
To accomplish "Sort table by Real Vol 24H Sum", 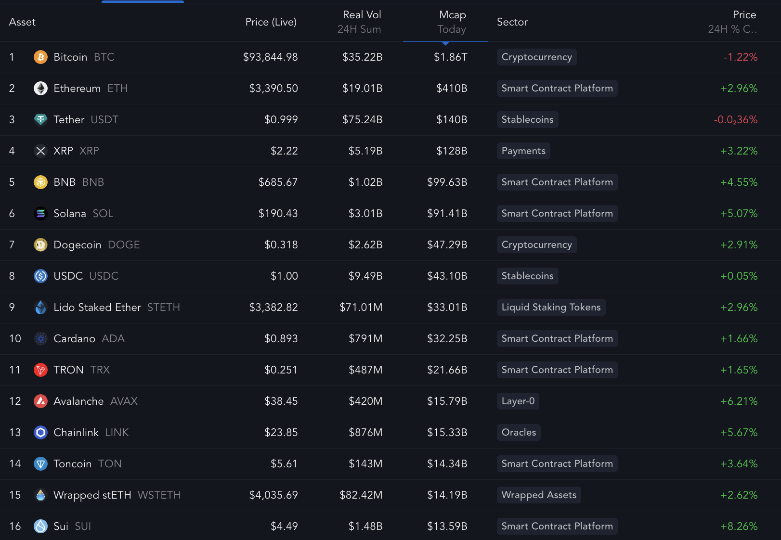I will click(360, 22).
